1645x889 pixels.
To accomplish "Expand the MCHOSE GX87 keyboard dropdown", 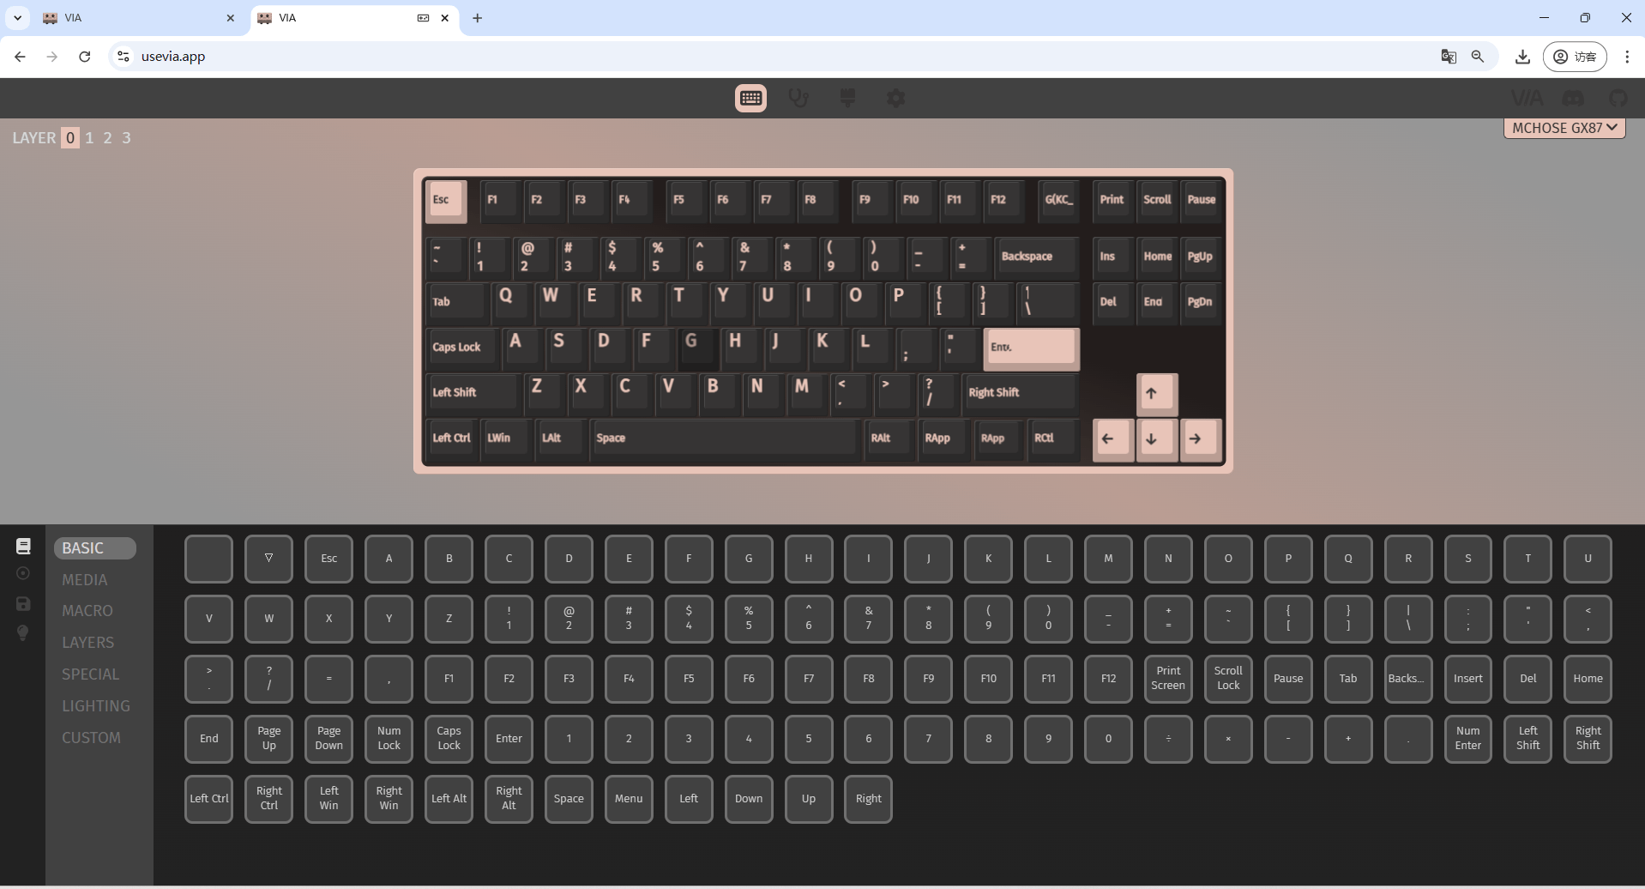I will click(1564, 128).
